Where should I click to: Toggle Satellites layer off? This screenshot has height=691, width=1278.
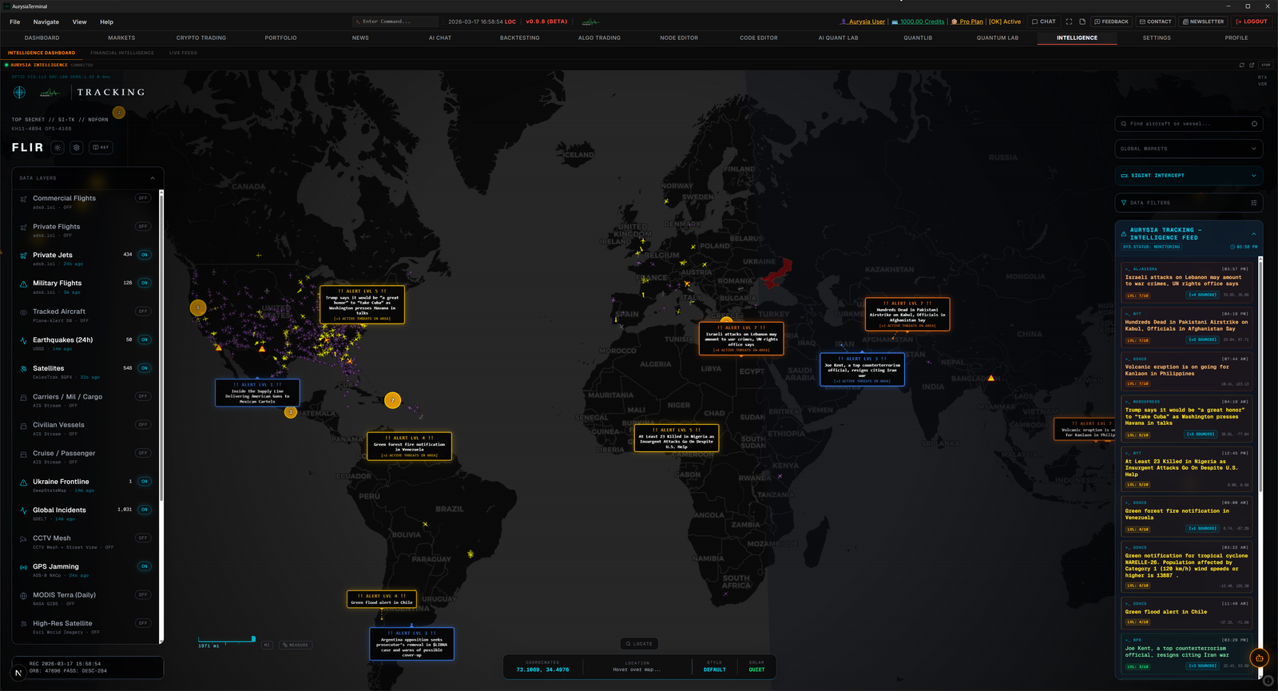coord(144,368)
